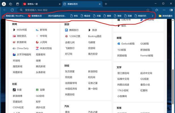Open 太平洋电脑网 link
Screen dimensions: 175x113
tap(22, 55)
